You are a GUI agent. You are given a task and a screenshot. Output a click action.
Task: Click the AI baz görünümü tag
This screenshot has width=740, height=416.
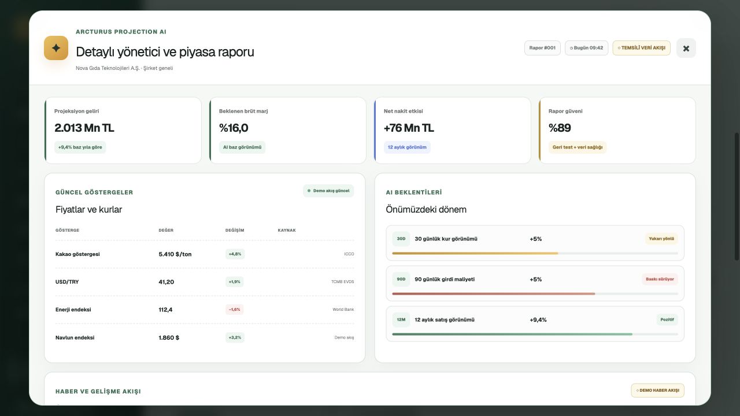242,147
